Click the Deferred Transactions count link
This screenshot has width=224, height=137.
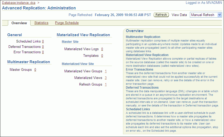[x=43, y=47]
